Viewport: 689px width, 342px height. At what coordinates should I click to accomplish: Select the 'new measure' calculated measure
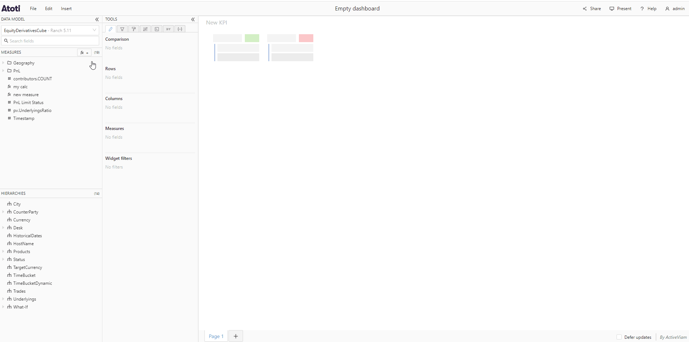click(26, 95)
